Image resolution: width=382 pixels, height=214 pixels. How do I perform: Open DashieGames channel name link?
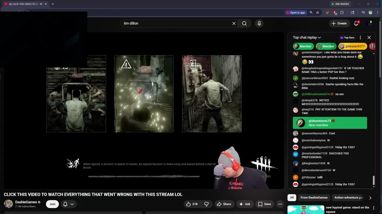[x=26, y=202]
